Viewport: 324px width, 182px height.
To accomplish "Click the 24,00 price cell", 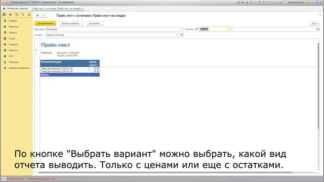I will coord(94,71).
